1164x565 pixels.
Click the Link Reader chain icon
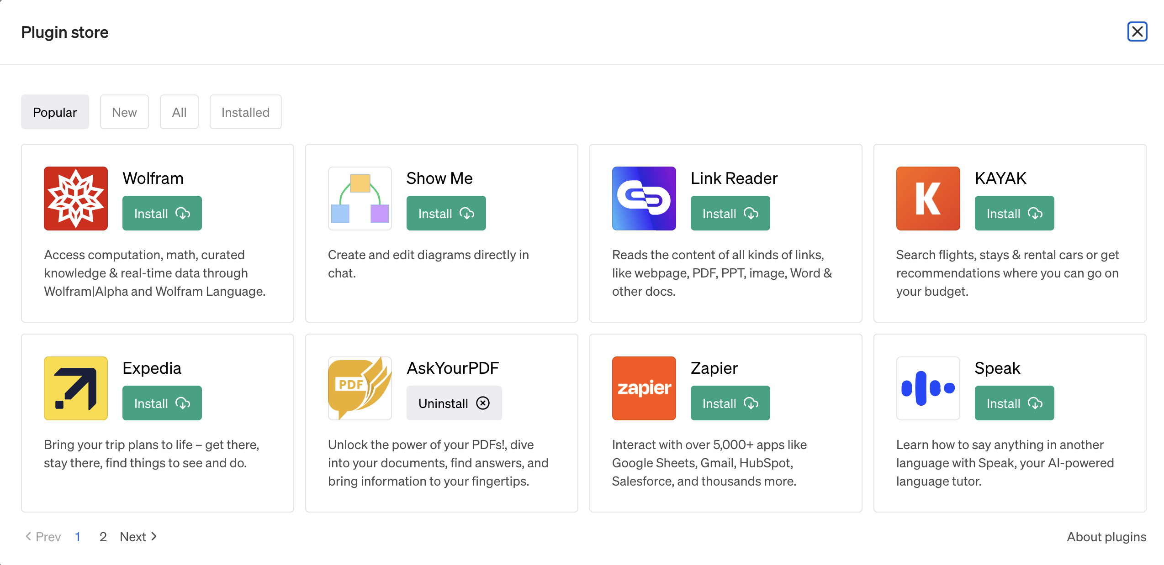[x=644, y=199]
